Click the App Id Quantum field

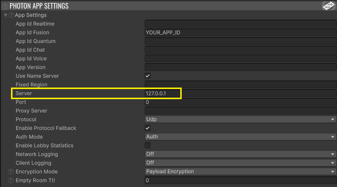point(241,41)
